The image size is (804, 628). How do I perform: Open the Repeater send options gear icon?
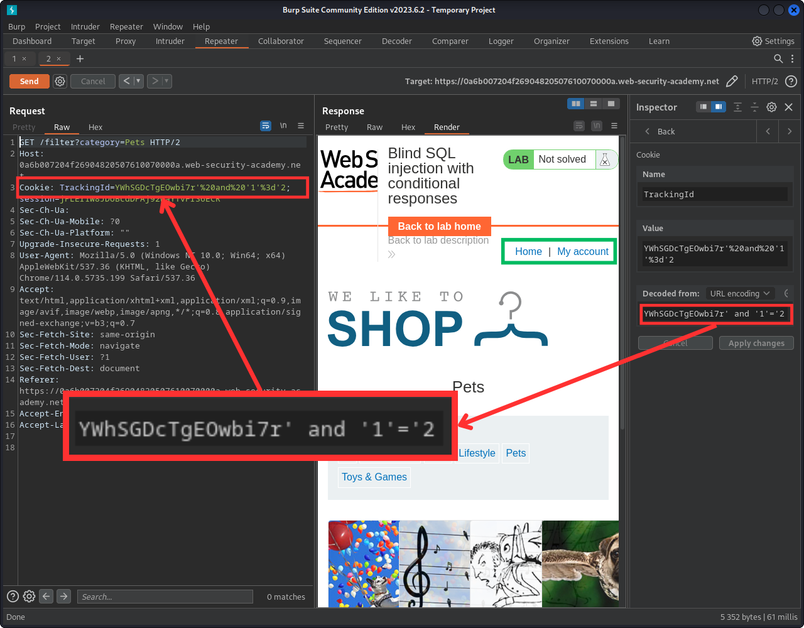[60, 81]
